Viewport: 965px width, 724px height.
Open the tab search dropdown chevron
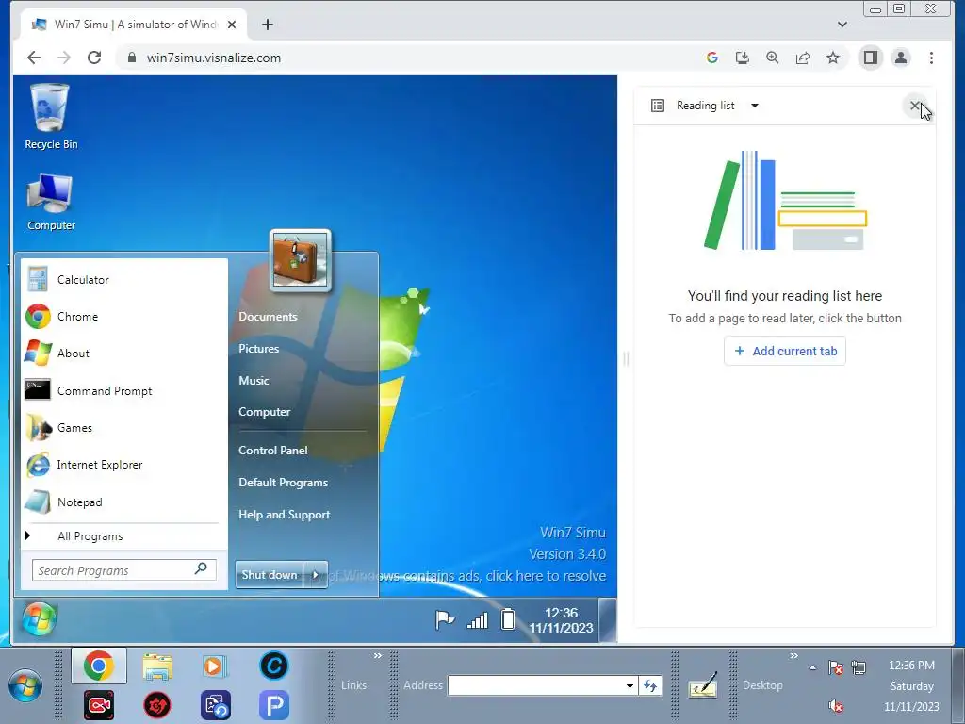point(842,25)
